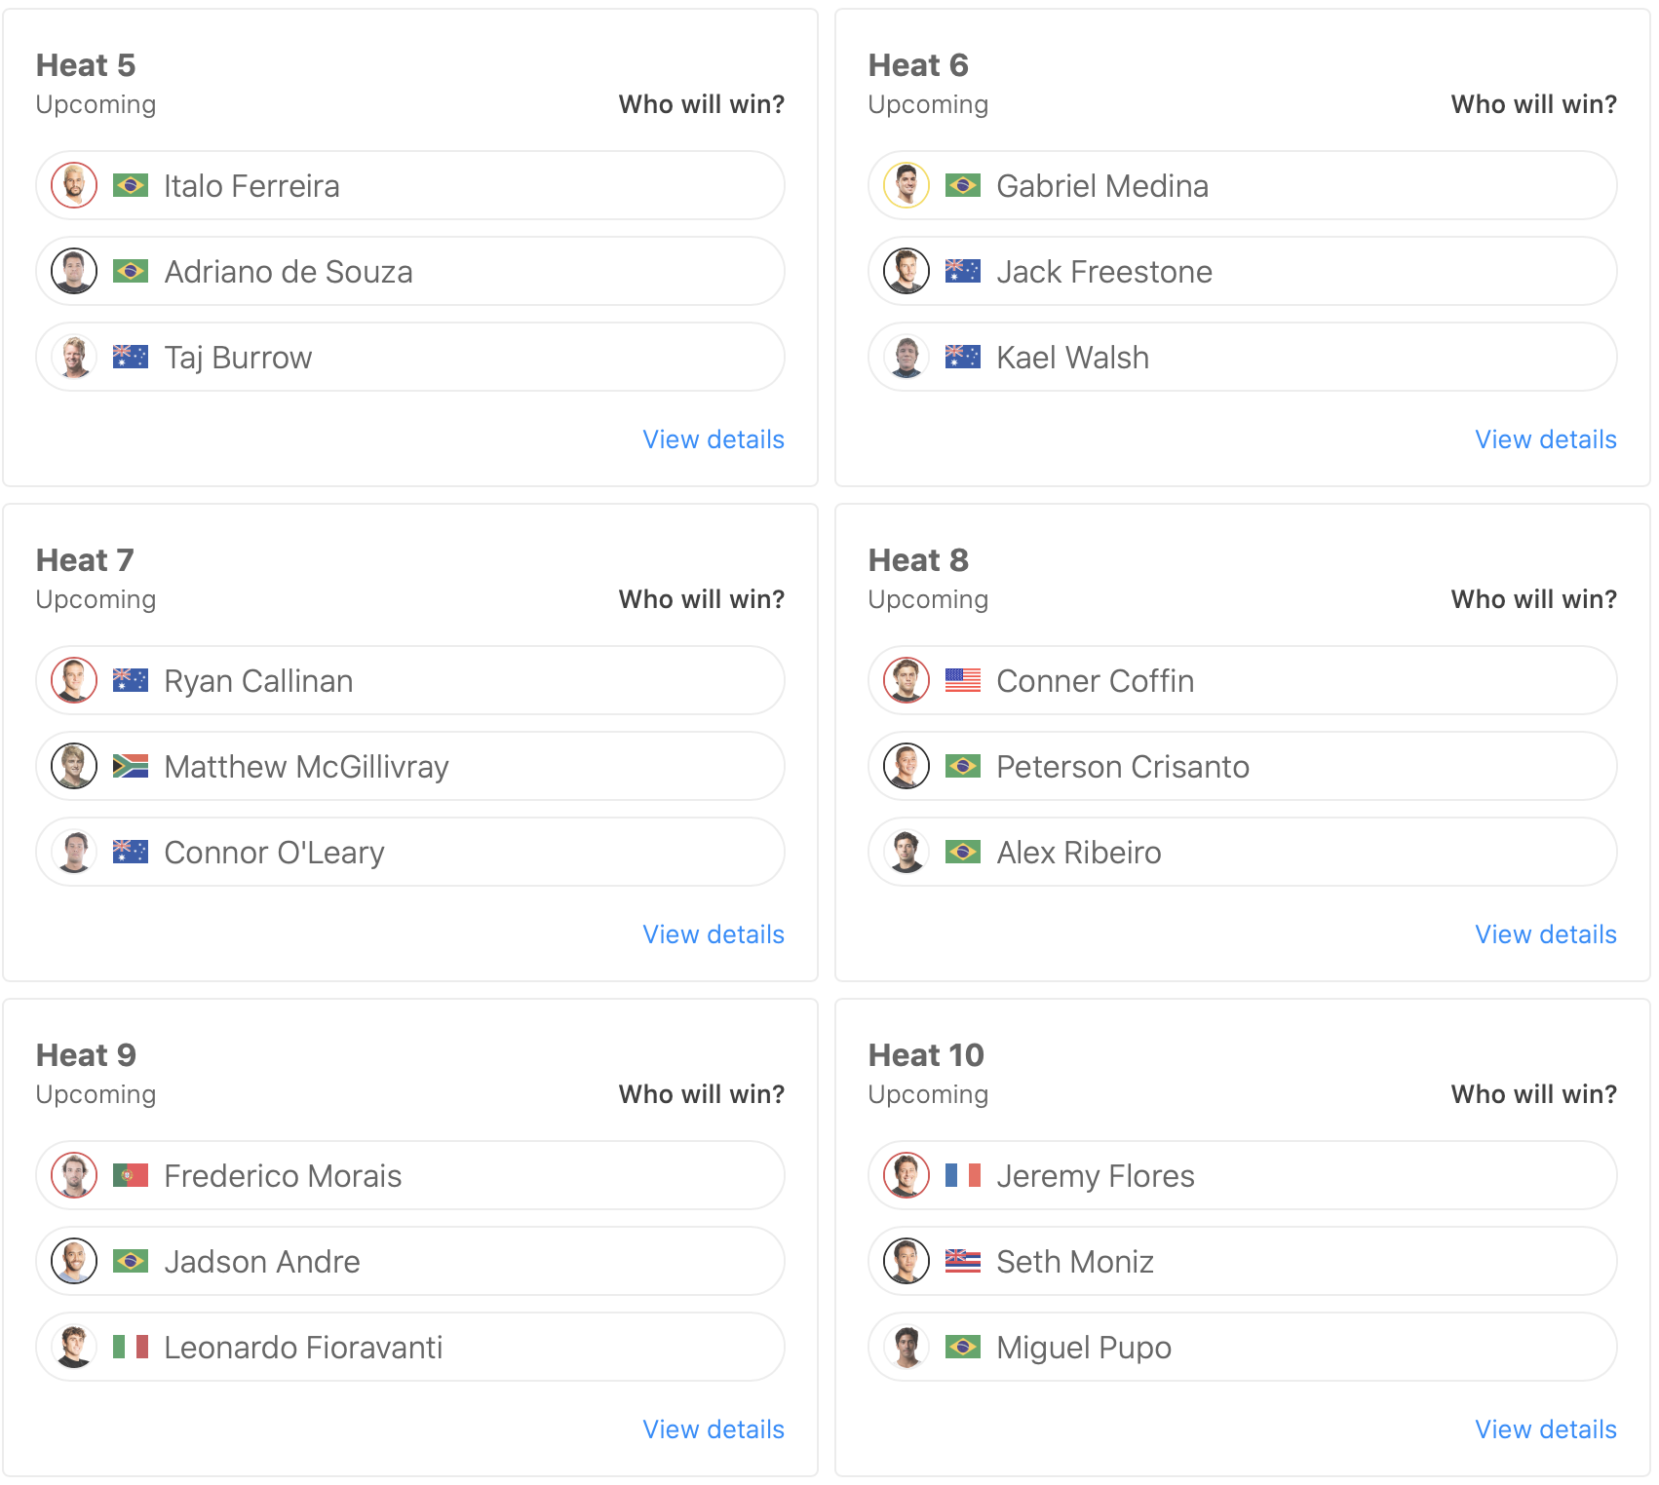1659x1485 pixels.
Task: Select Peterson Crisanto as Heat 8 winner
Action: point(1242,766)
